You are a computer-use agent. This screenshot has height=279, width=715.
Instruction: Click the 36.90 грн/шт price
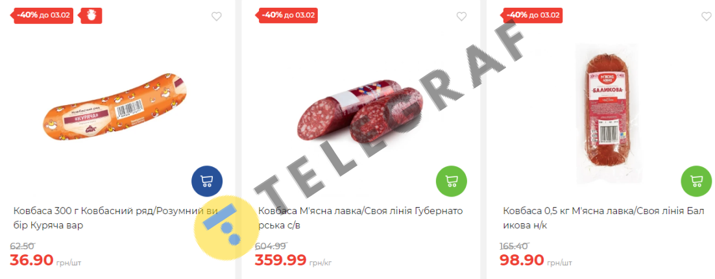click(45, 261)
